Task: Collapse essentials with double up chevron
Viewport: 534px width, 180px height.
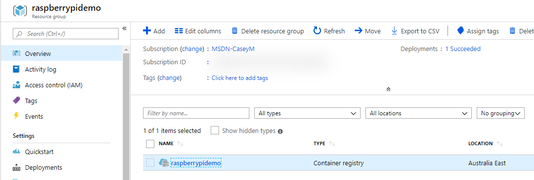Action: click(x=388, y=89)
